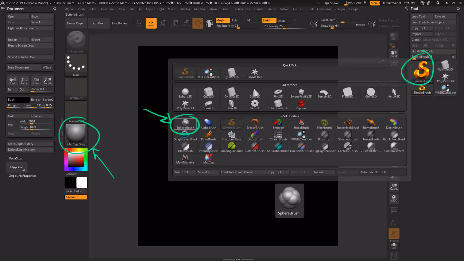
Task: Click Export Screen Grab
Action: pyautogui.click(x=30, y=45)
